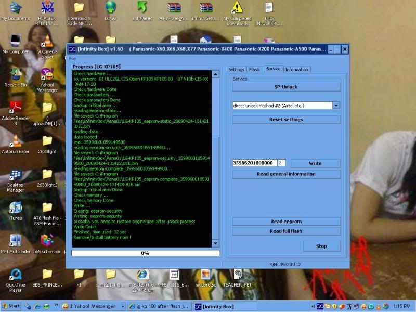
Task: Open the My Documents desktop icon
Action: [x=16, y=10]
